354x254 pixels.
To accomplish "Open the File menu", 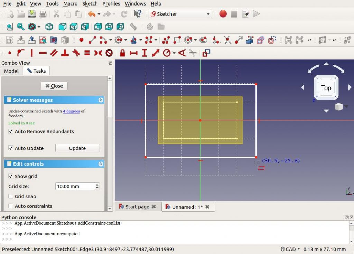I will pyautogui.click(x=7, y=3).
